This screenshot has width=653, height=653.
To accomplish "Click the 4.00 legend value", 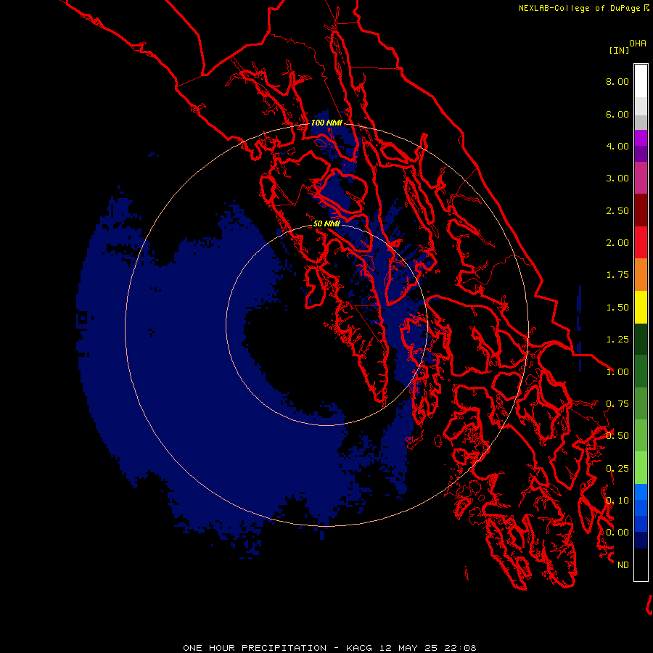I will [x=617, y=146].
